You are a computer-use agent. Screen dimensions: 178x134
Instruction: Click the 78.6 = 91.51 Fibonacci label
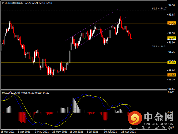159,46
